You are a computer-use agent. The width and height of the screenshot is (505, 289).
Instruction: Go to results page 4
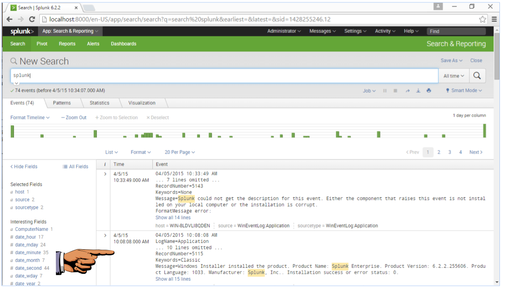[461, 152]
